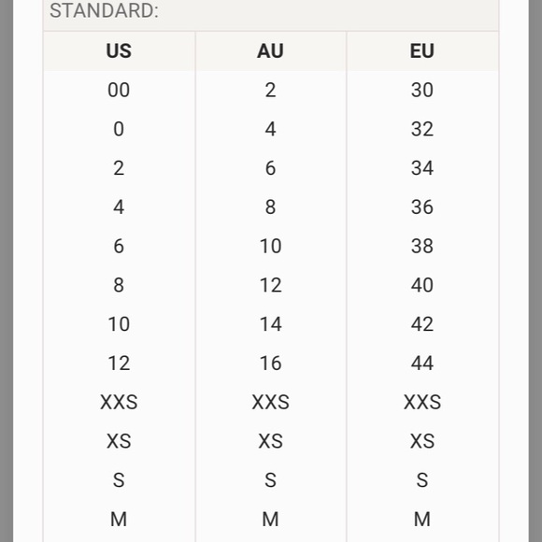542x542 pixels.
Task: Select AU size 16 value
Action: pyautogui.click(x=270, y=364)
